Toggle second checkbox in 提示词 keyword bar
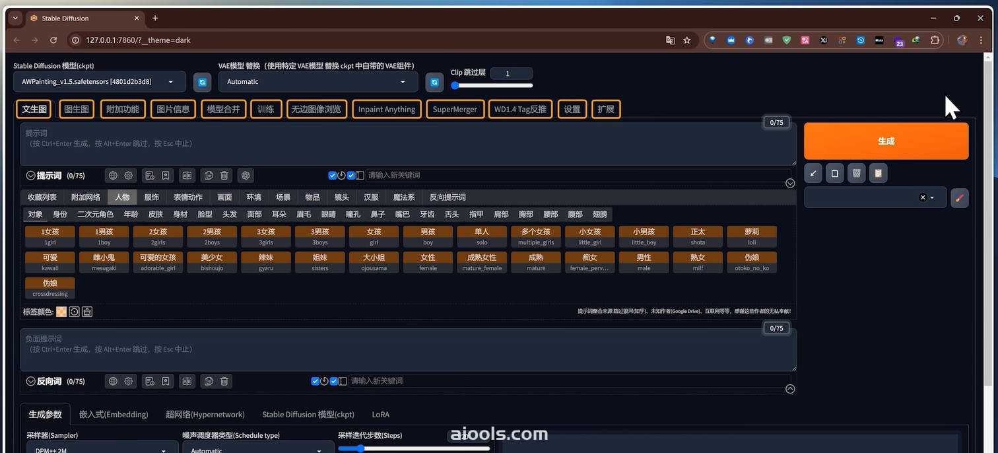 coord(351,176)
